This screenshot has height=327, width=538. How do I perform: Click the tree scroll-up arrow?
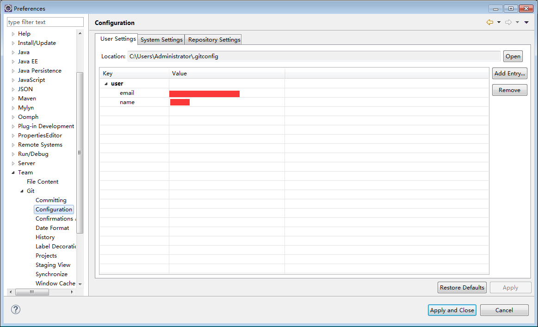point(80,33)
